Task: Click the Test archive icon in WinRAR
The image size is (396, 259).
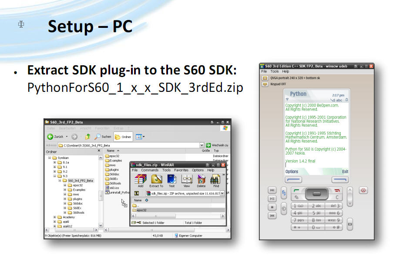Action: [172, 181]
